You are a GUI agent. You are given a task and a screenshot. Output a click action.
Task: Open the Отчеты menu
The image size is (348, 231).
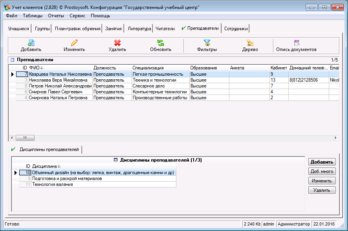[56, 16]
